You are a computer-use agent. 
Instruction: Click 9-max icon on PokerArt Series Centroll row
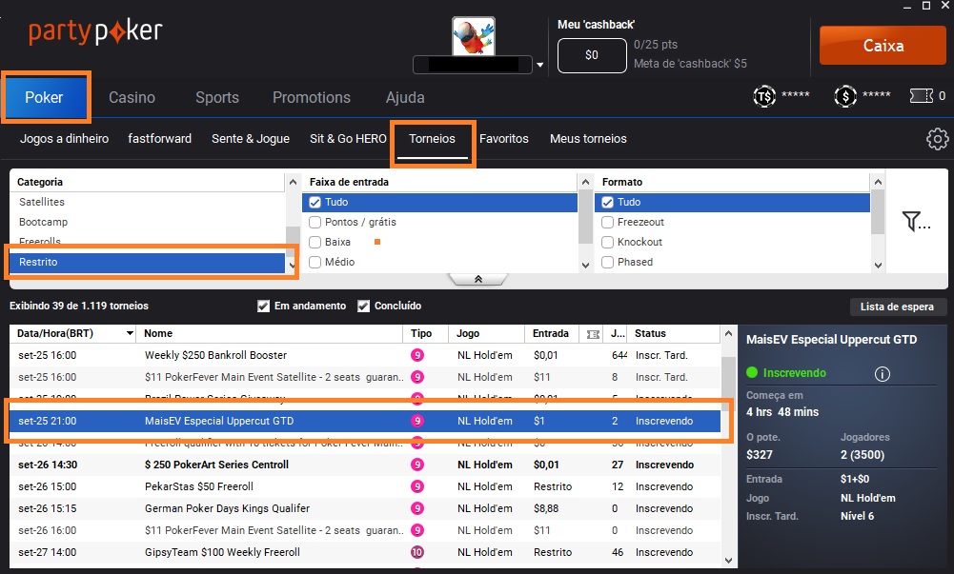[x=417, y=465]
